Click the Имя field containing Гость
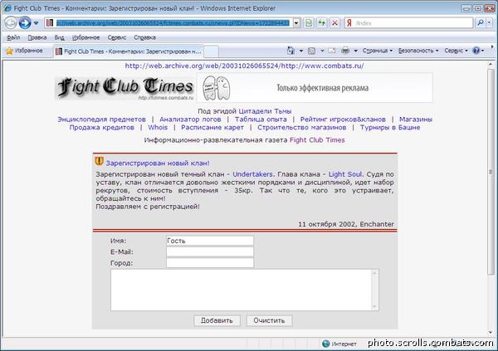The height and width of the screenshot is (351, 498). point(210,241)
